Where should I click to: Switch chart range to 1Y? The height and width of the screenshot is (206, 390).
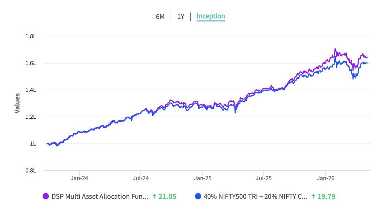click(181, 17)
